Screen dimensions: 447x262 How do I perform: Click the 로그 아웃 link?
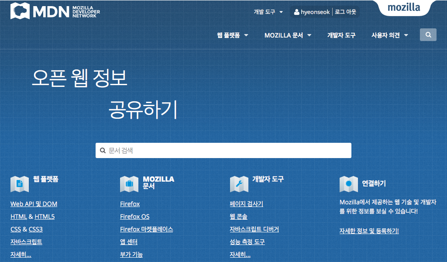tap(345, 12)
